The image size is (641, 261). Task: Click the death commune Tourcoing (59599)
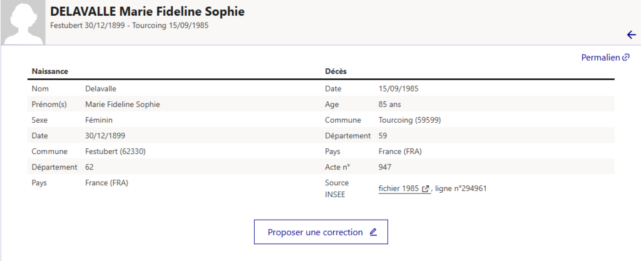(x=410, y=120)
